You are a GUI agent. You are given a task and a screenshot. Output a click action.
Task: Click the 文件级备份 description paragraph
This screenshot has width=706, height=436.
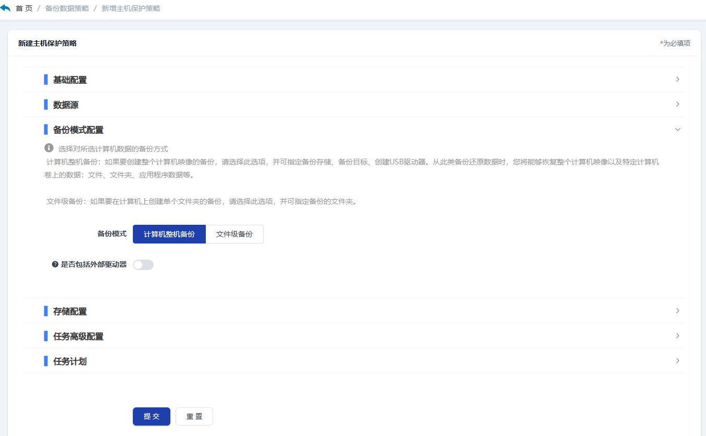coord(202,202)
